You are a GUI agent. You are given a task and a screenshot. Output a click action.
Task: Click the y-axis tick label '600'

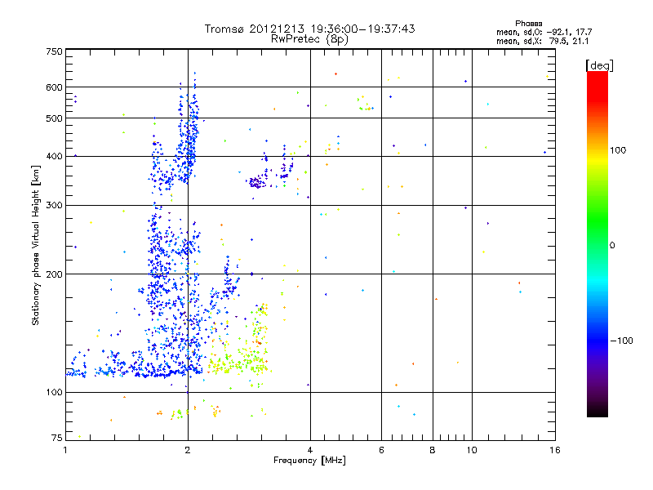[54, 87]
